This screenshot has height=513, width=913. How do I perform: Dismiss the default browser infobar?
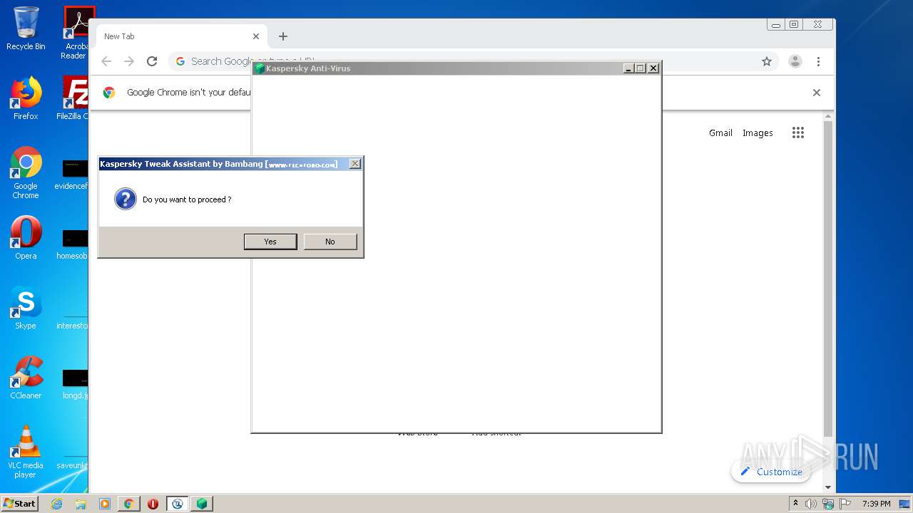pos(817,93)
